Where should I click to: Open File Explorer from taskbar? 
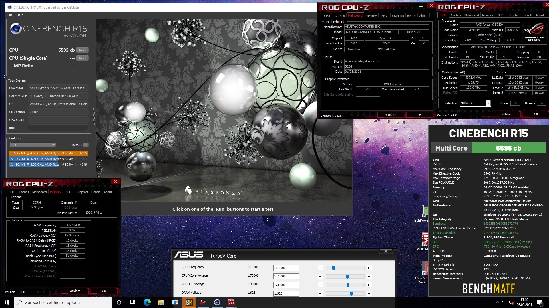click(161, 302)
